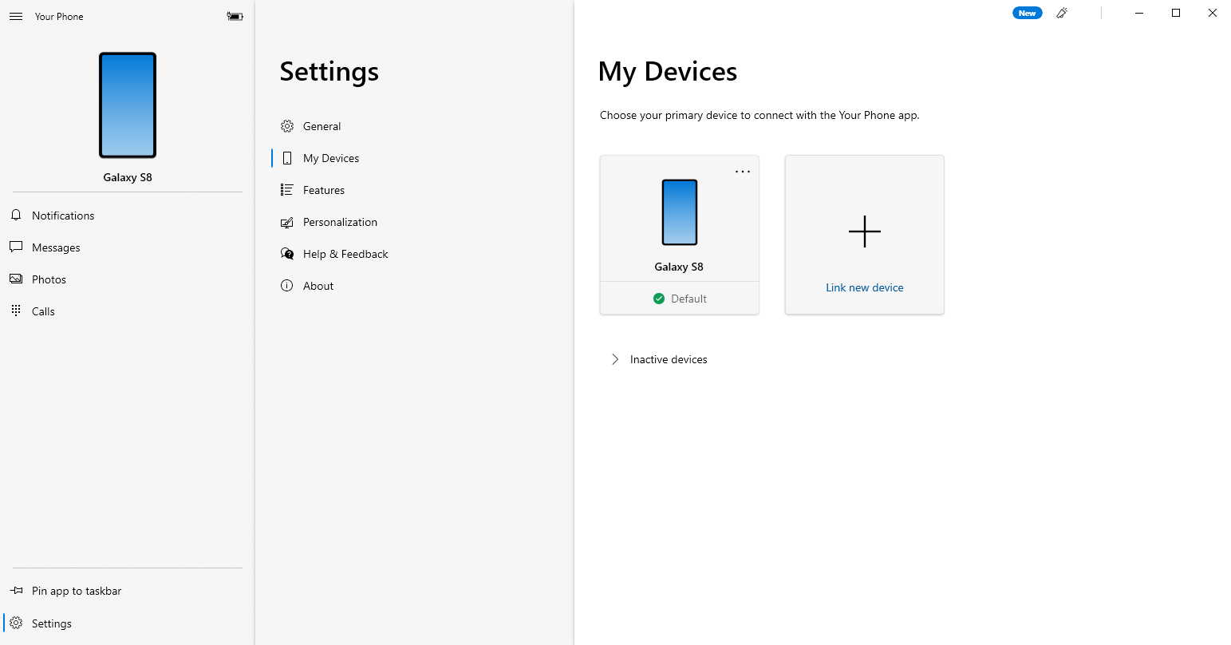Viewport: 1231px width, 645px height.
Task: Close the Your Phone window
Action: (1213, 13)
